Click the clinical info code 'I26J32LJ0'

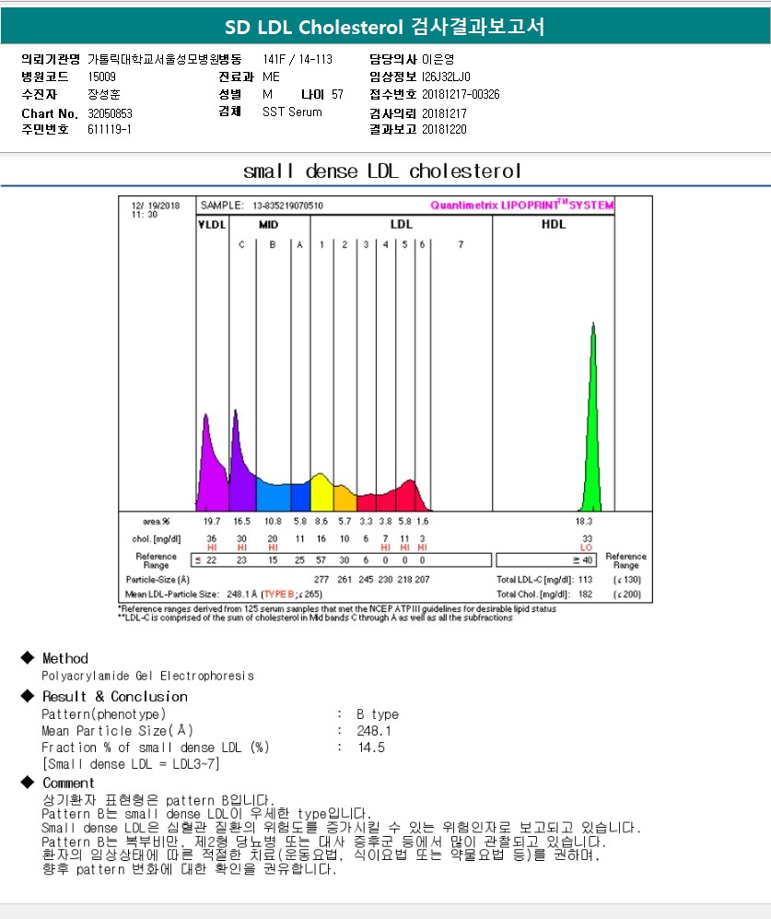point(446,77)
